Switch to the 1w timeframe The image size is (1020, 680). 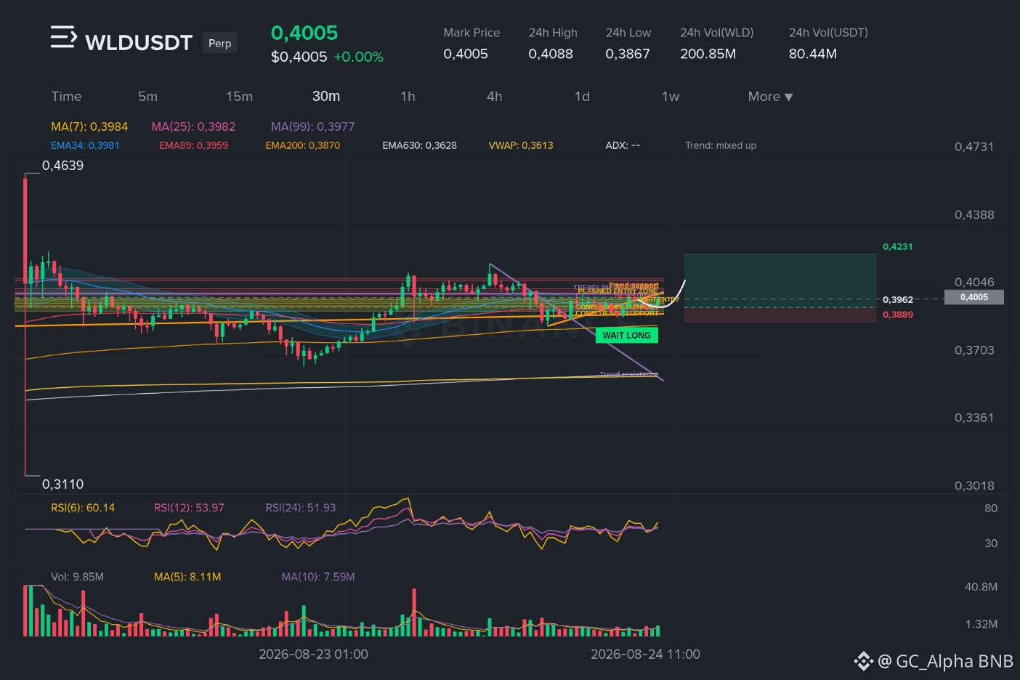pyautogui.click(x=671, y=97)
